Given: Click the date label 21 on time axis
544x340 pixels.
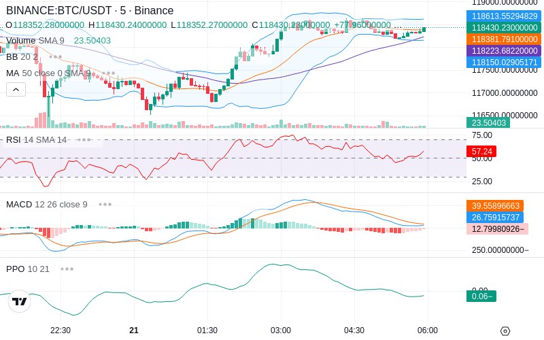Looking at the screenshot, I should 134,330.
